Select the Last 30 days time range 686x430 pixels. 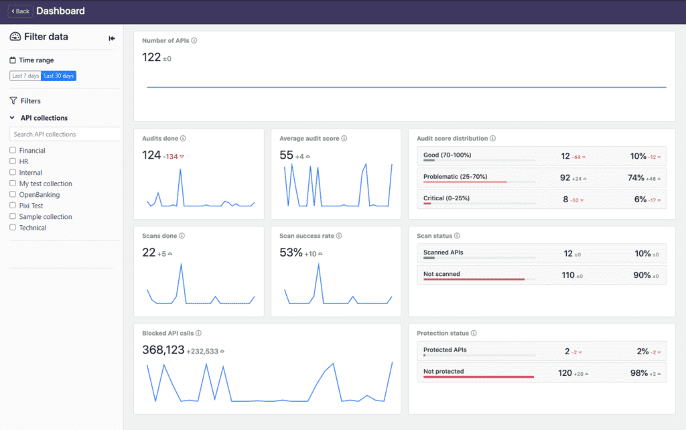pos(58,76)
